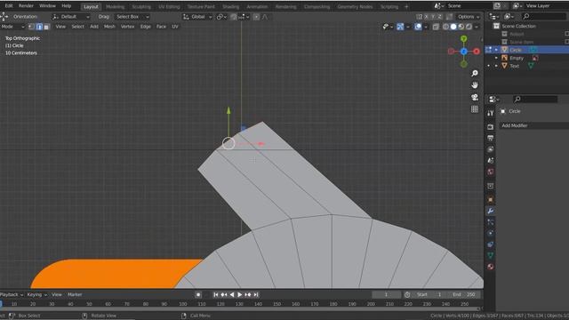Open the Particles properties tab

point(490,222)
